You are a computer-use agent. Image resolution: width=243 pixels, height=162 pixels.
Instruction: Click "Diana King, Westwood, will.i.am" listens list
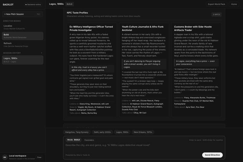[x=94, y=104]
